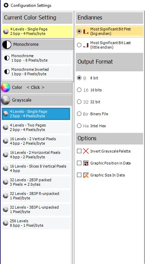The width and height of the screenshot is (145, 264).
Task: Click the gray sphere icon in Grayscale header
Action: pos(5,100)
